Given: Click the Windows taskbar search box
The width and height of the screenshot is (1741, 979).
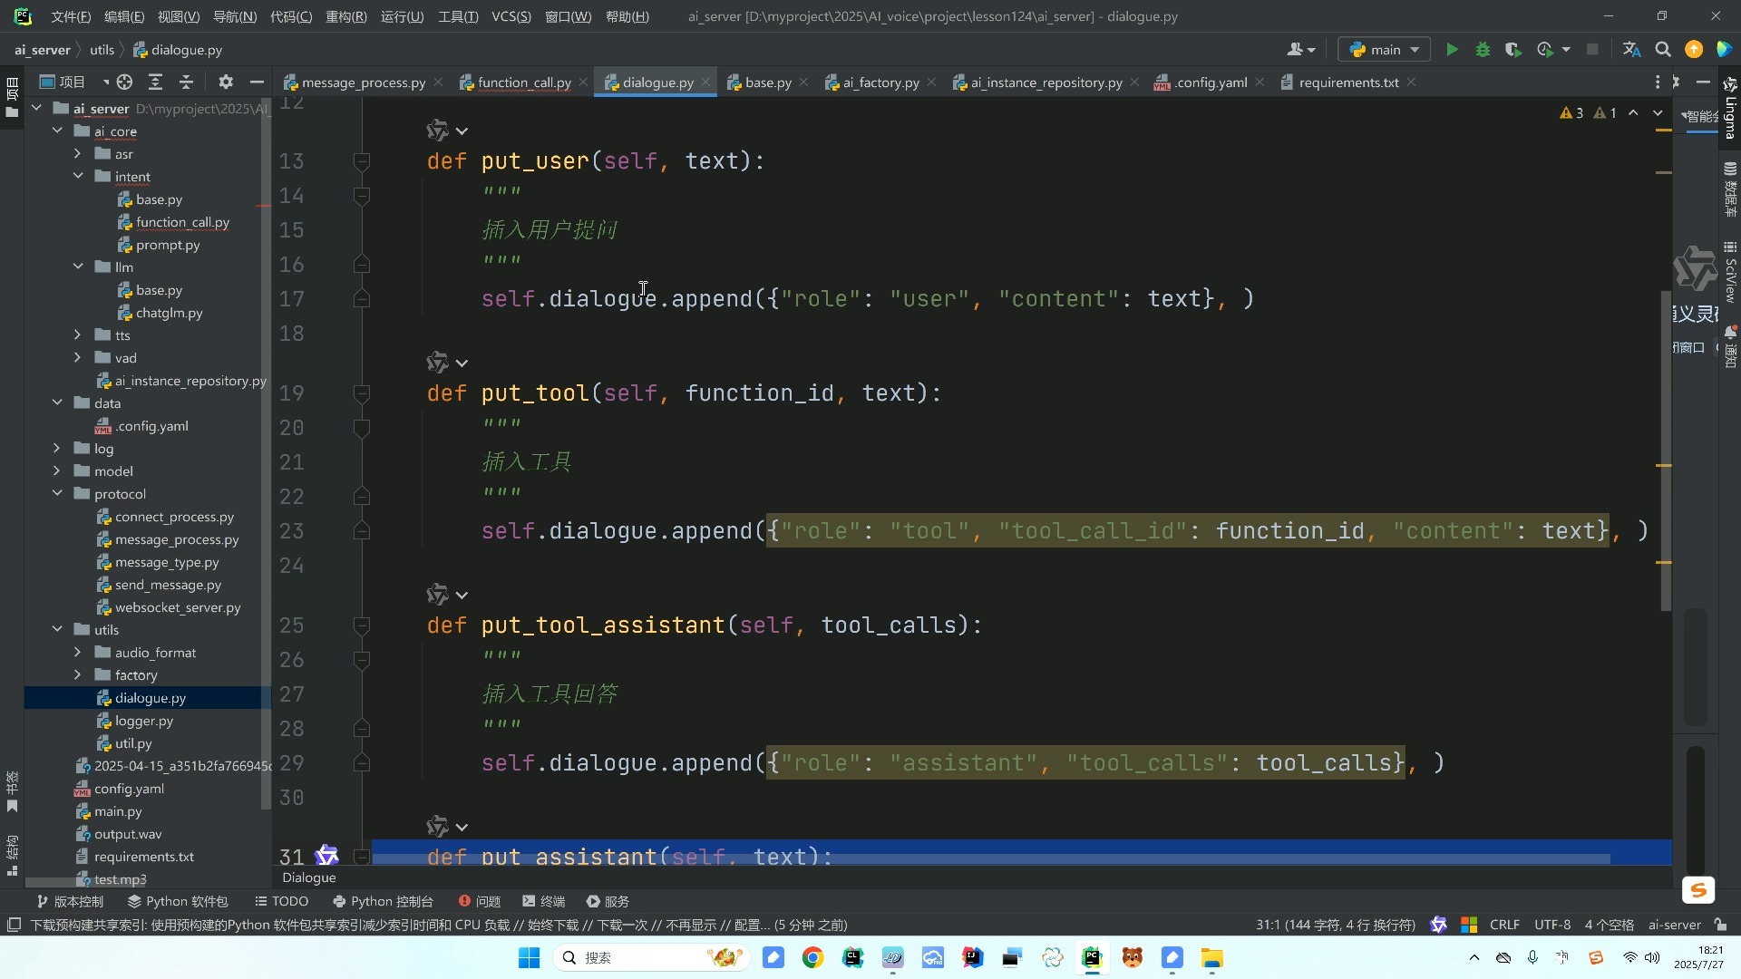Looking at the screenshot, I should tap(651, 957).
